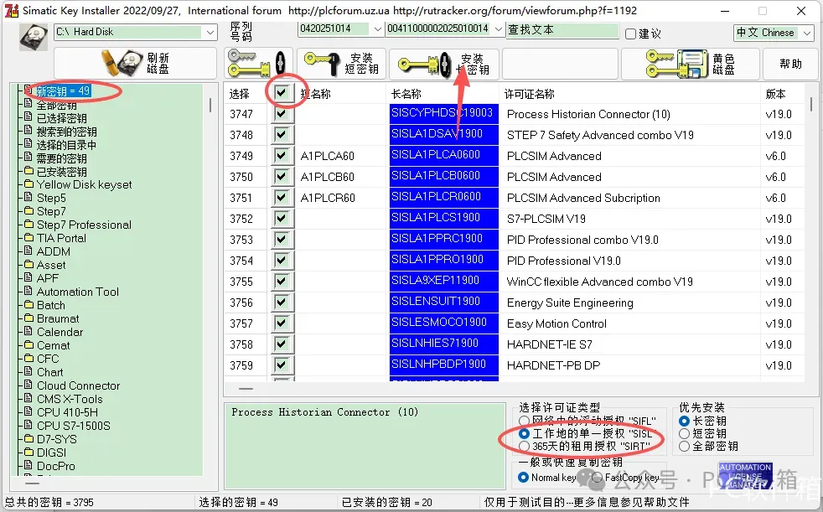Open the 00411000002025010014 dropdown

498,29
